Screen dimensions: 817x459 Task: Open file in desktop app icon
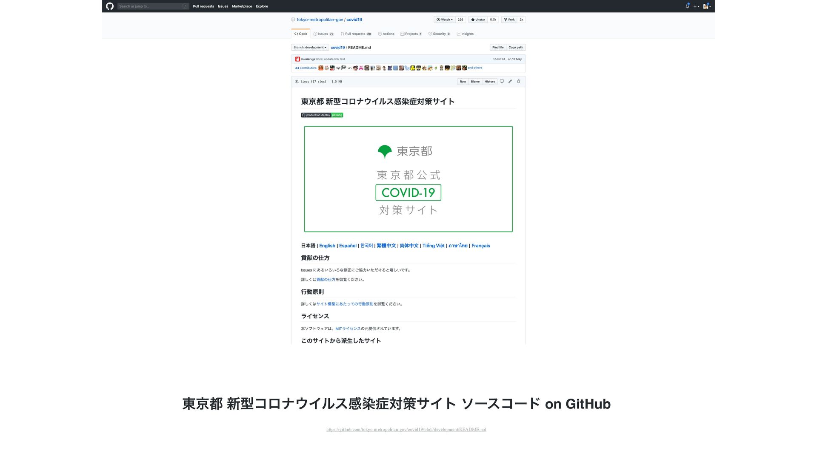[502, 82]
